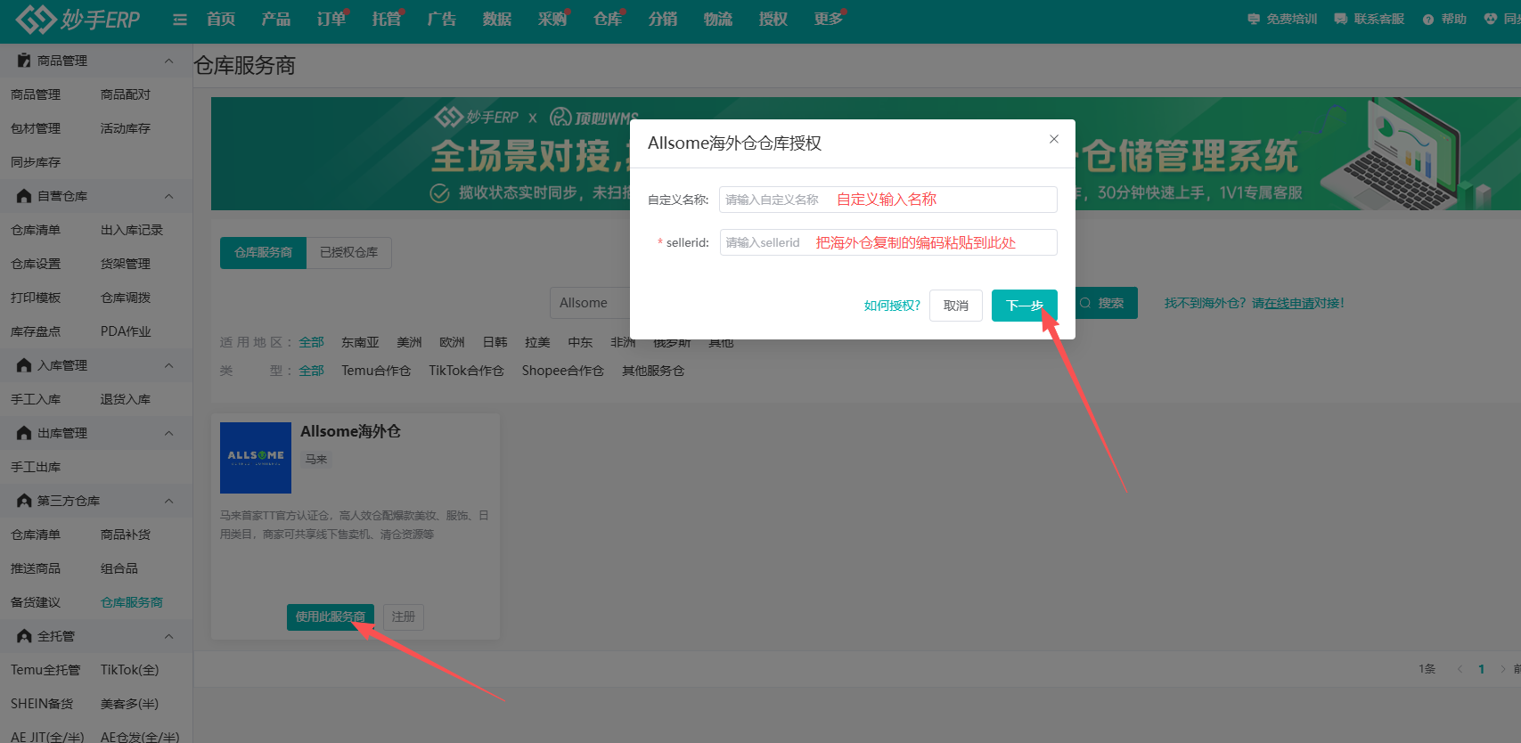
Task: Open the 首页 top menu
Action: pos(221,19)
